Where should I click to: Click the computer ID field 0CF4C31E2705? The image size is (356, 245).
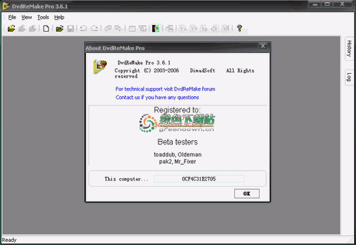tap(199, 179)
